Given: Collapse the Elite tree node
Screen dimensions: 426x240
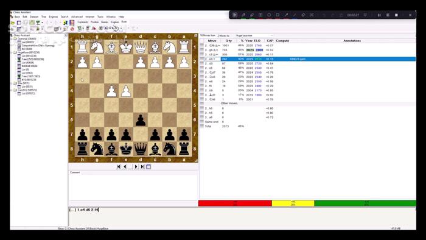Looking at the screenshot, I should 12,83.
